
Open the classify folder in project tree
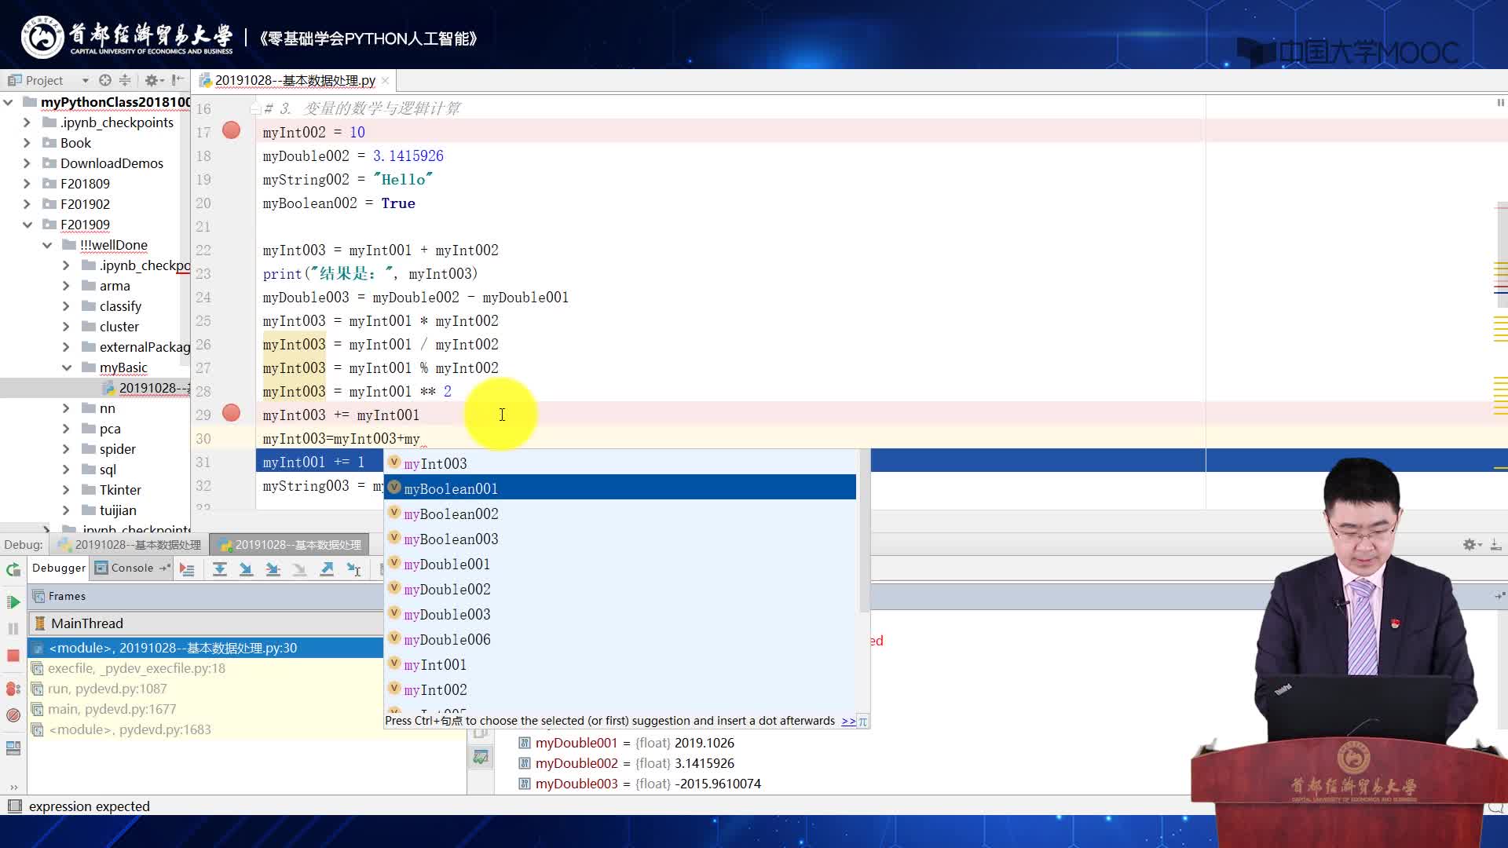120,306
